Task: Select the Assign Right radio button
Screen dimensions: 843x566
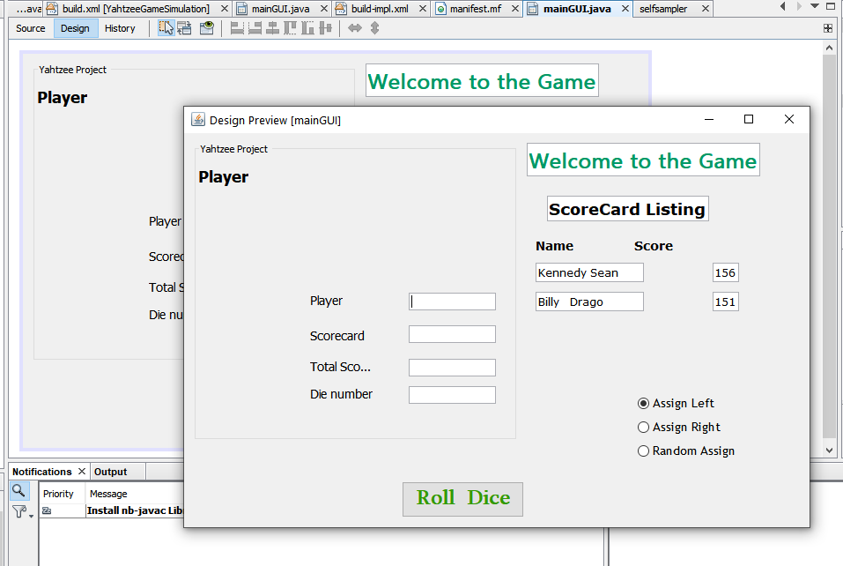Action: pyautogui.click(x=643, y=428)
